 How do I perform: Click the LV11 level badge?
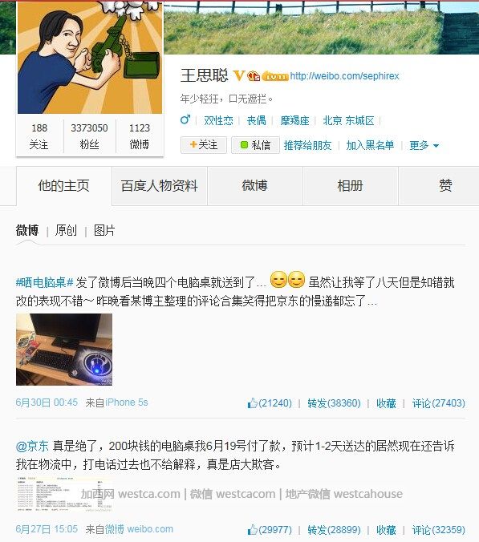[x=275, y=76]
